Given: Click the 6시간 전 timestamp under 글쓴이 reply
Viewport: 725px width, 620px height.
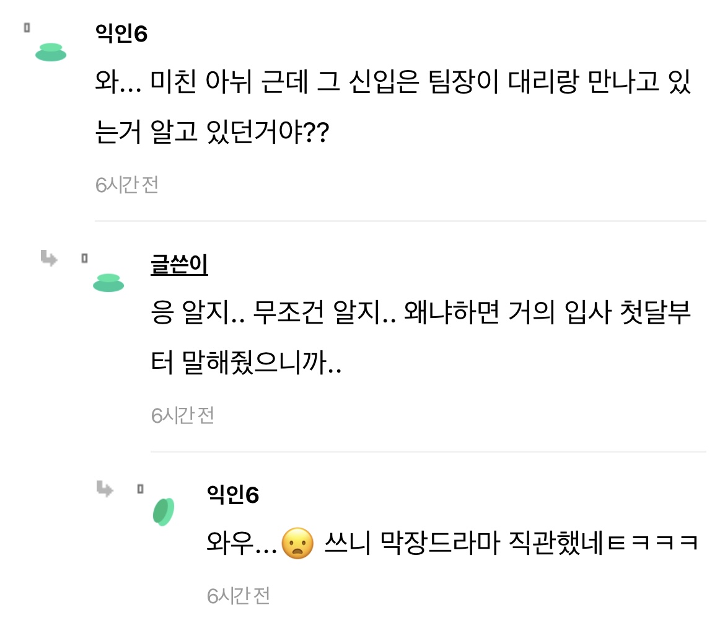Looking at the screenshot, I should [x=183, y=415].
